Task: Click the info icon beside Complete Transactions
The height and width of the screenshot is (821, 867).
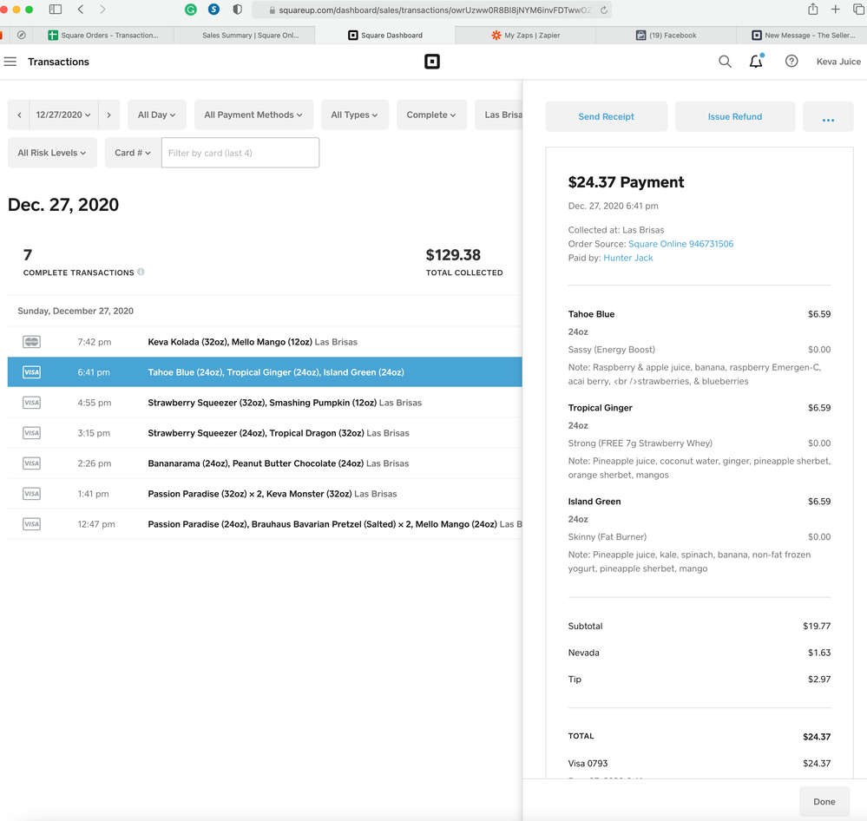Action: [x=141, y=273]
